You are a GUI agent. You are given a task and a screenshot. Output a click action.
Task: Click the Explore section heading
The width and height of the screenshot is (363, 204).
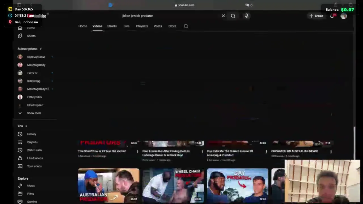tap(23, 178)
